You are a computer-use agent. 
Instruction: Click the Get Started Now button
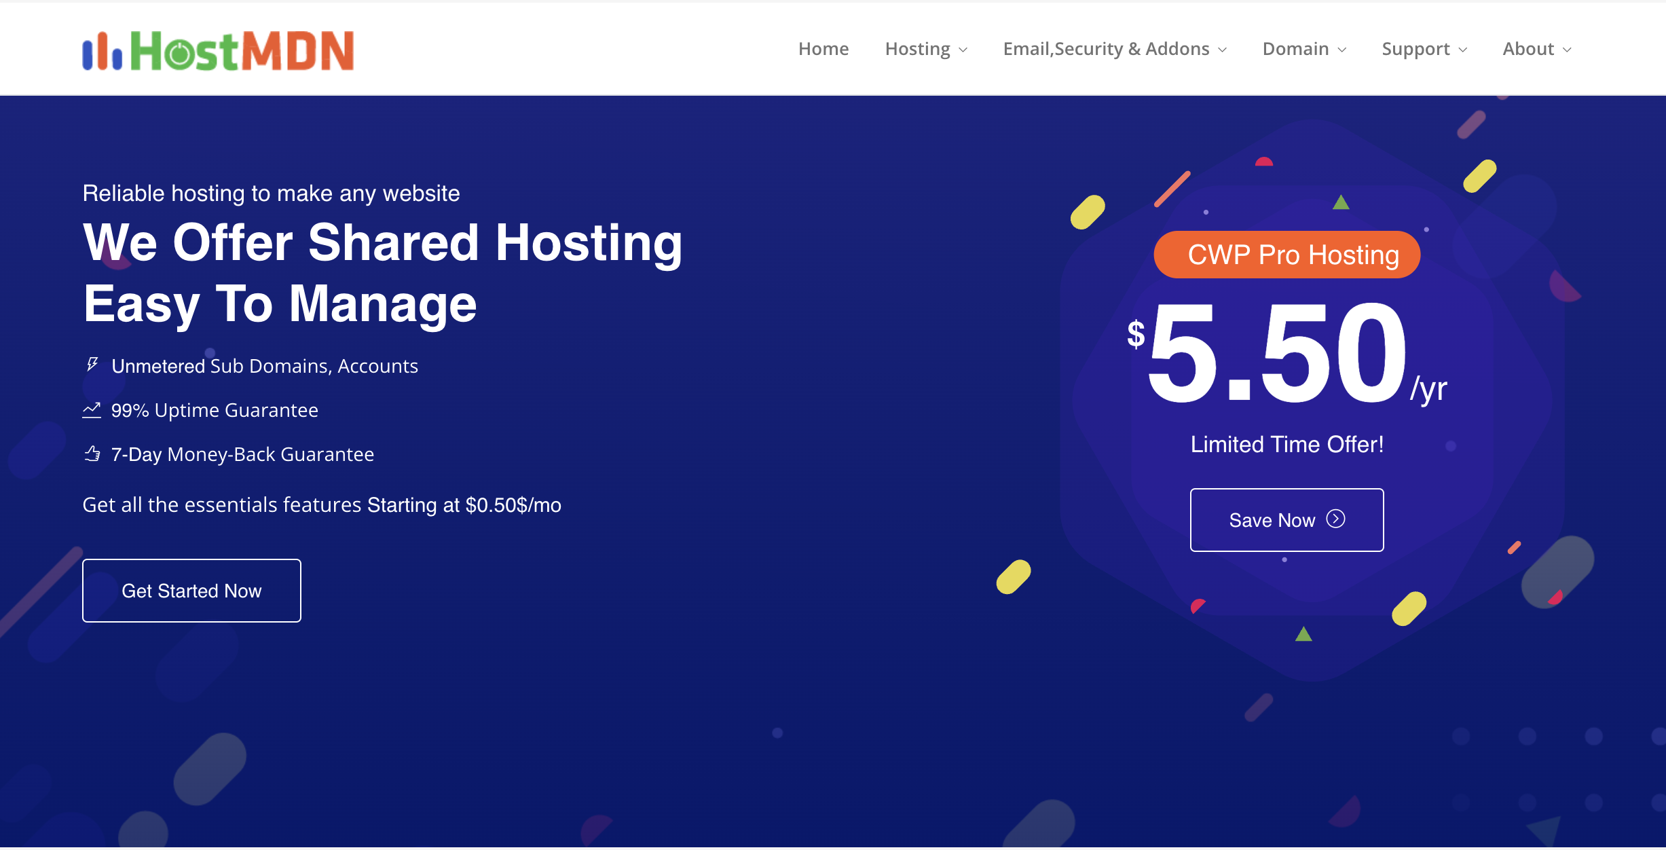point(191,591)
